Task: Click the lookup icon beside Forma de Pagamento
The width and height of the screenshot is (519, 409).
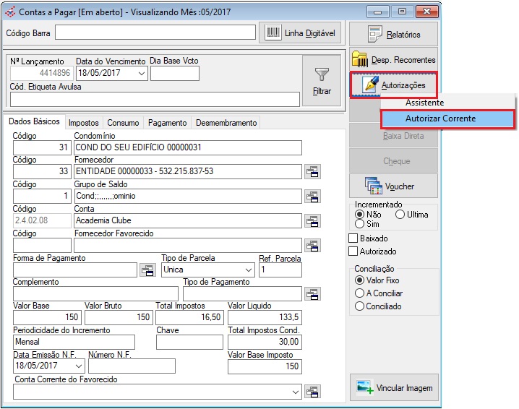Action: click(x=147, y=270)
